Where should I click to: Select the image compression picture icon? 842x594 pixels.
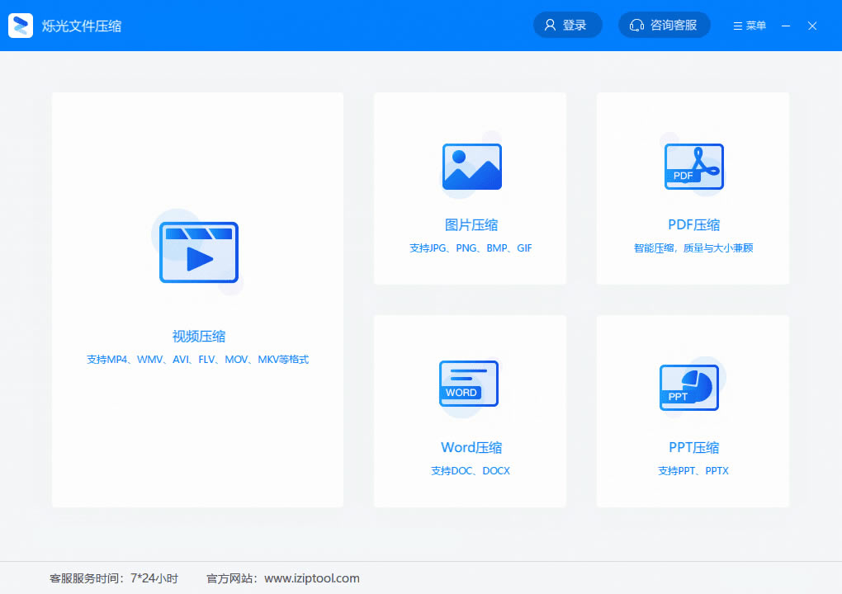point(471,166)
